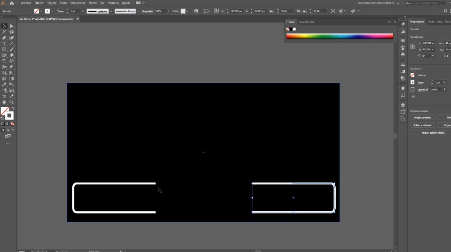Open the Archivo menu
451x252 pixels.
point(26,3)
